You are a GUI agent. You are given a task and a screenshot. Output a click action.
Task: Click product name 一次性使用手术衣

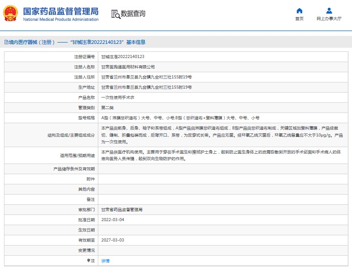[x=118, y=97]
